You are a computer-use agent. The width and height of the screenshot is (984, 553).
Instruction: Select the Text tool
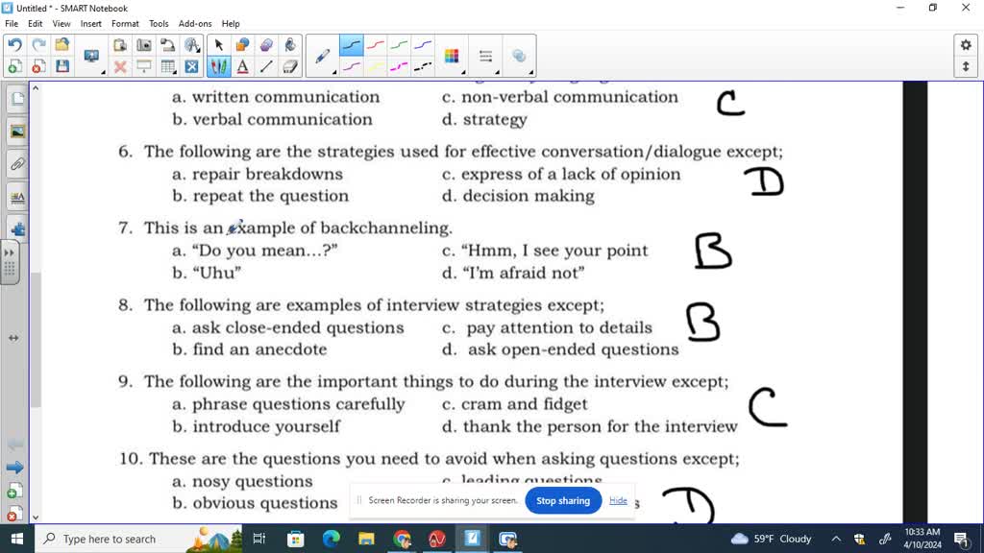click(x=242, y=66)
